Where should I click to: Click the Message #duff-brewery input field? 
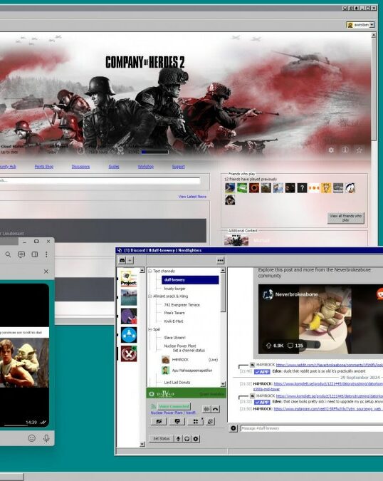[x=312, y=428]
